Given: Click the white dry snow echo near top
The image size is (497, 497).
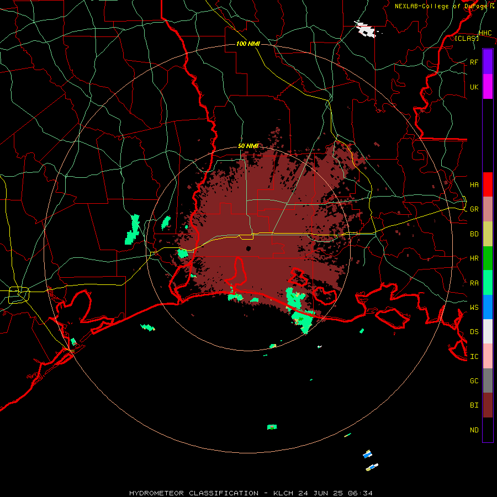Looking at the screenshot, I should [x=366, y=29].
